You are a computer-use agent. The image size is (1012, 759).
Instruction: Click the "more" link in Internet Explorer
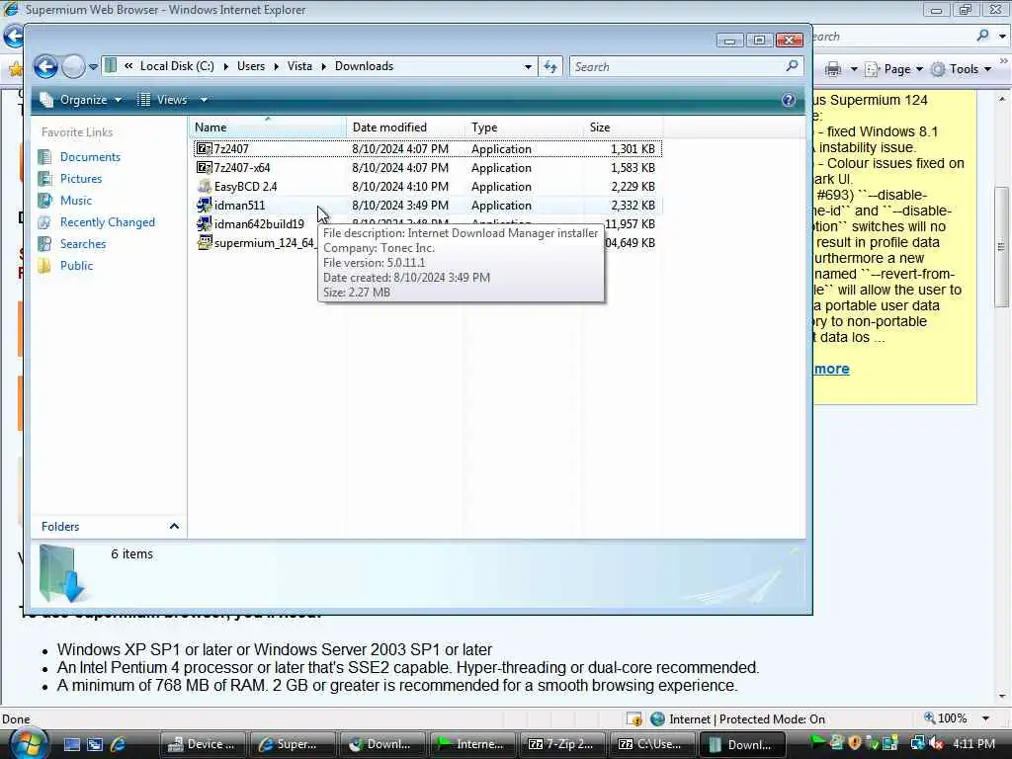point(831,369)
